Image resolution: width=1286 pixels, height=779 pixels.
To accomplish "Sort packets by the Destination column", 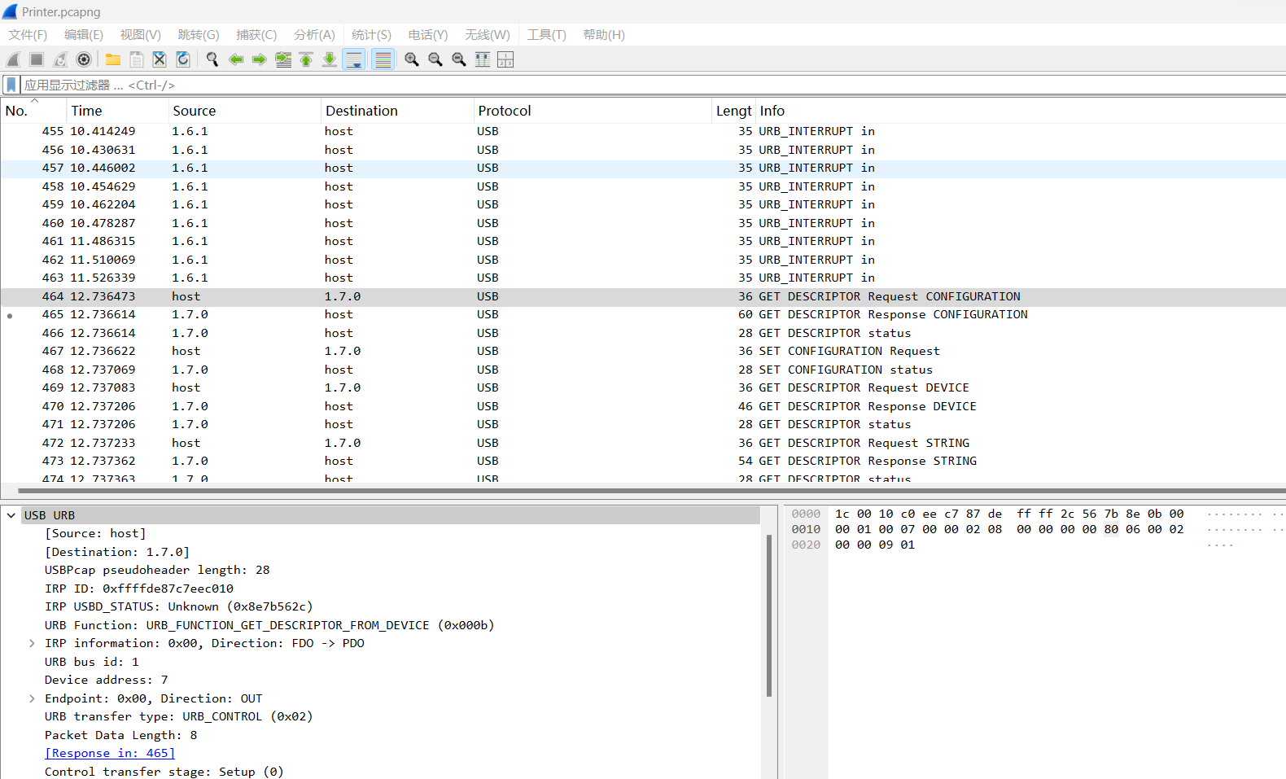I will point(397,111).
